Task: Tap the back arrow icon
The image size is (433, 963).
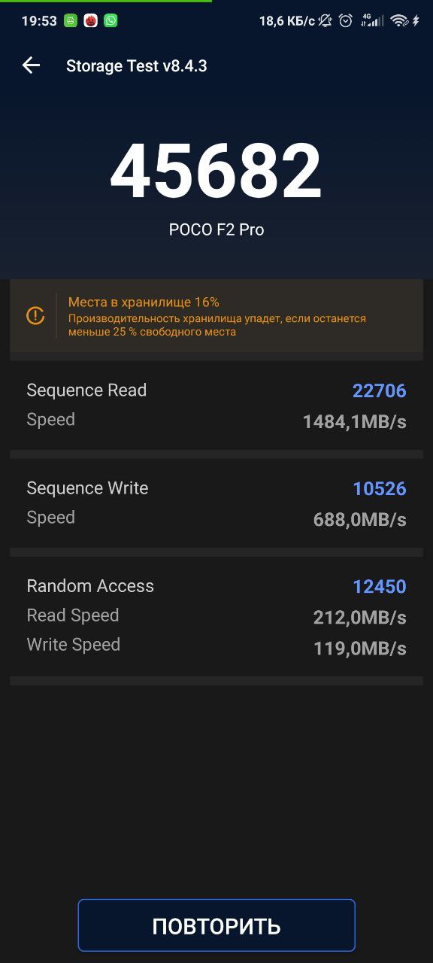Action: 31,65
